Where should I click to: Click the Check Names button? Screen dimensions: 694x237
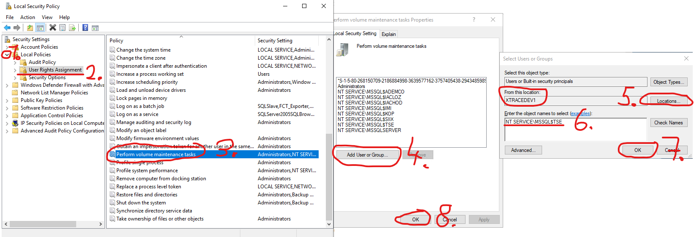pyautogui.click(x=669, y=123)
